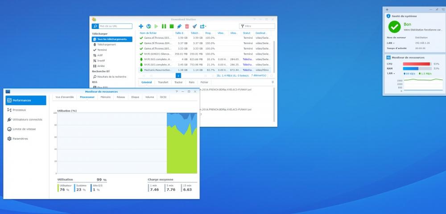Select Arrêté filter in sidebar
This screenshot has height=214, width=446.
tap(99, 66)
